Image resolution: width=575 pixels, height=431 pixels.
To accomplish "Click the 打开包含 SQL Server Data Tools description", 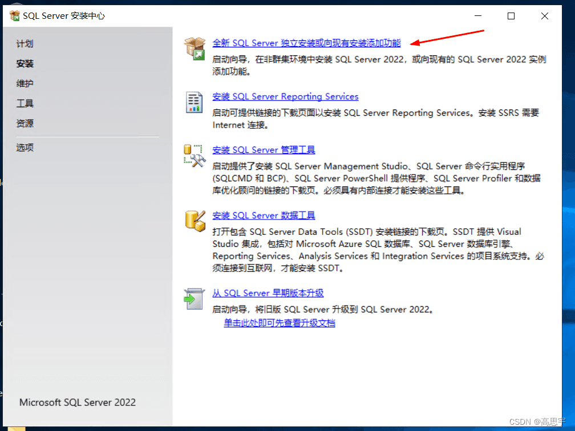I will click(378, 250).
